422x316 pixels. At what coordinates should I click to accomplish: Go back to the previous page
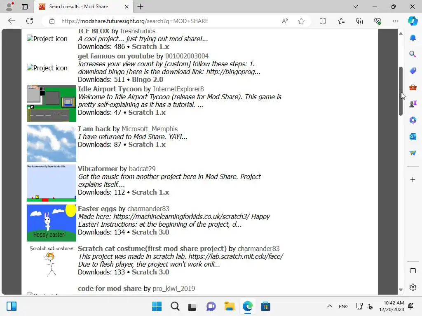pos(11,21)
